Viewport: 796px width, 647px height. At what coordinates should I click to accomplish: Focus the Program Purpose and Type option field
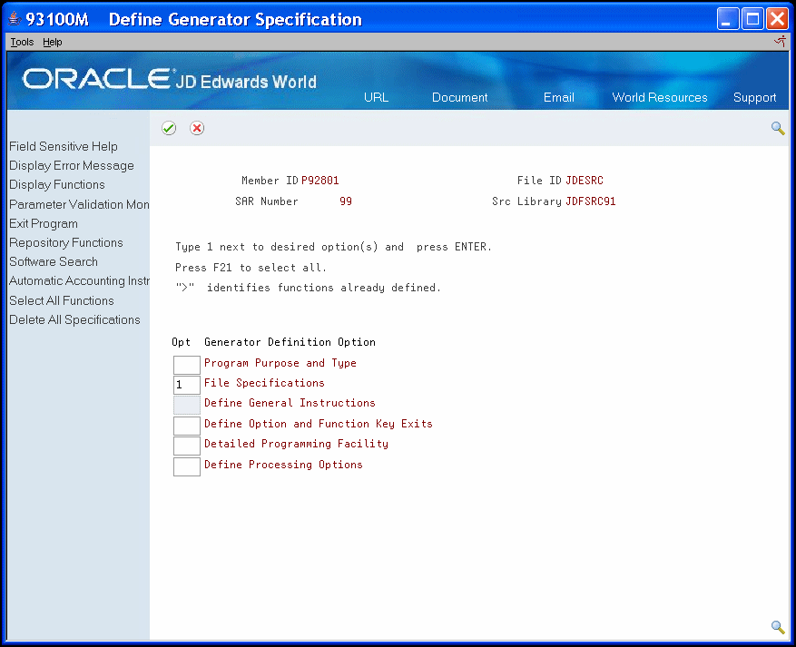click(x=186, y=365)
